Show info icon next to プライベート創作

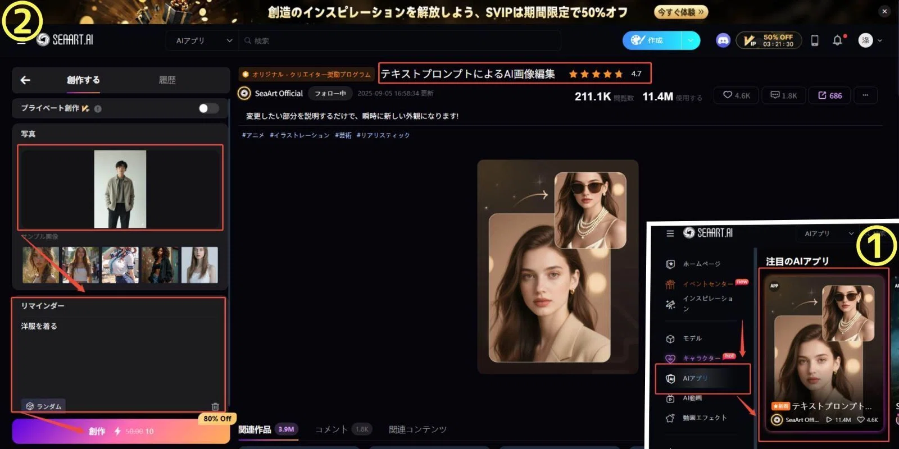click(98, 109)
